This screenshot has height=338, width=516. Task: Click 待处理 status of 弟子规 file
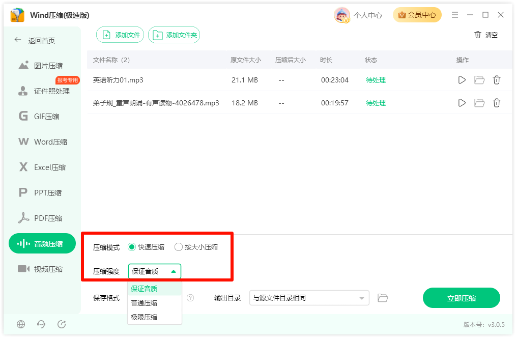(x=376, y=103)
